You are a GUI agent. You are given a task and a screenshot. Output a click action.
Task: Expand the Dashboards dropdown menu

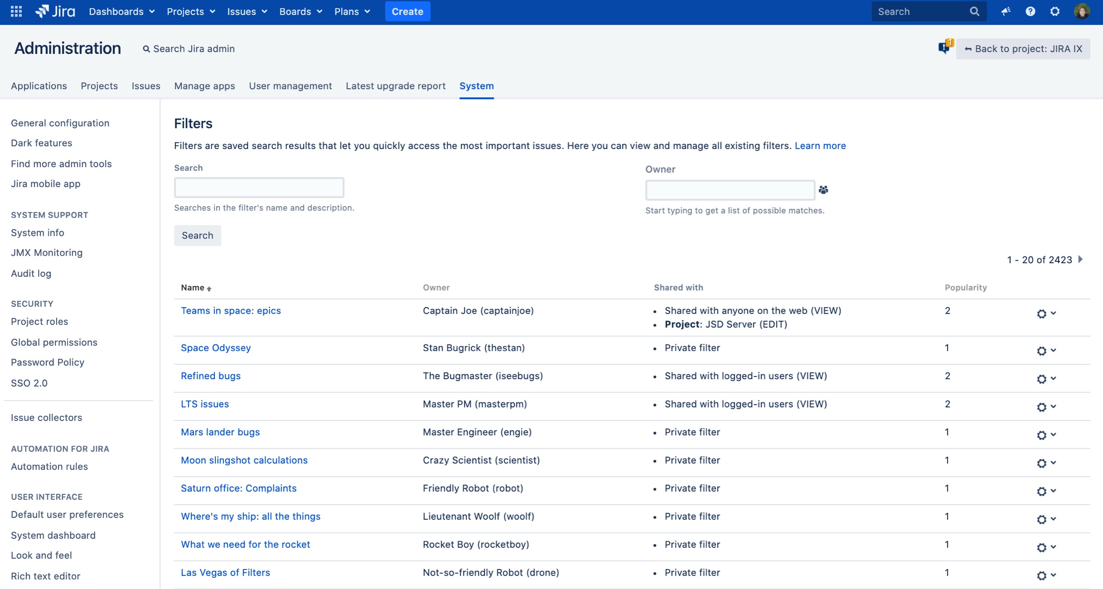tap(121, 12)
